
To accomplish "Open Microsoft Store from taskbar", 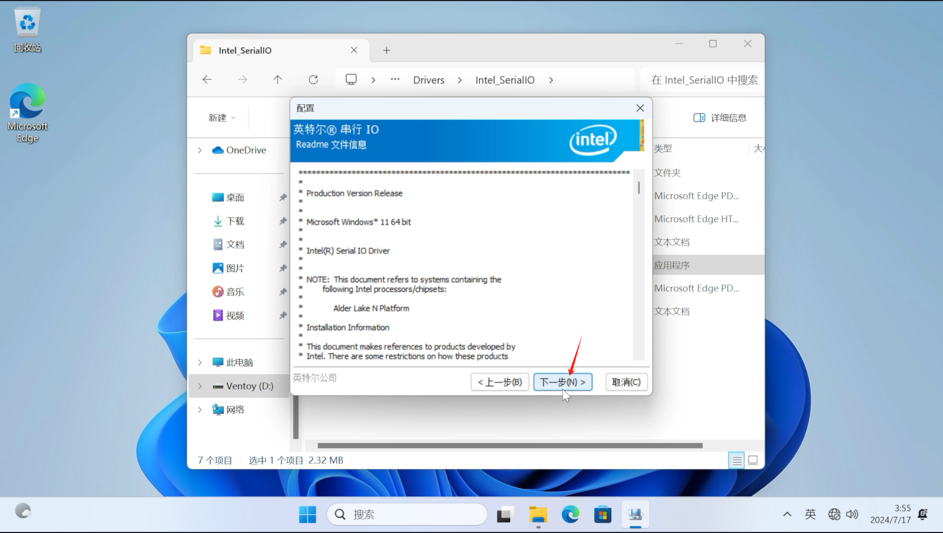I will 603,515.
